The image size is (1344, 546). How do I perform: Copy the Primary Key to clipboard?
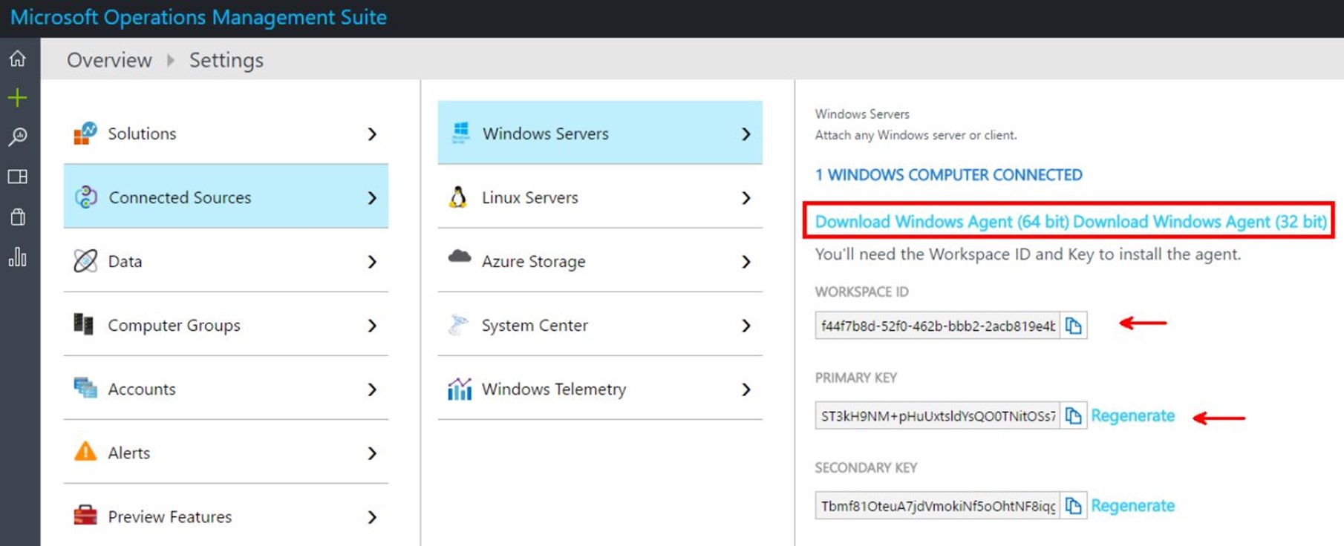[x=1073, y=416]
